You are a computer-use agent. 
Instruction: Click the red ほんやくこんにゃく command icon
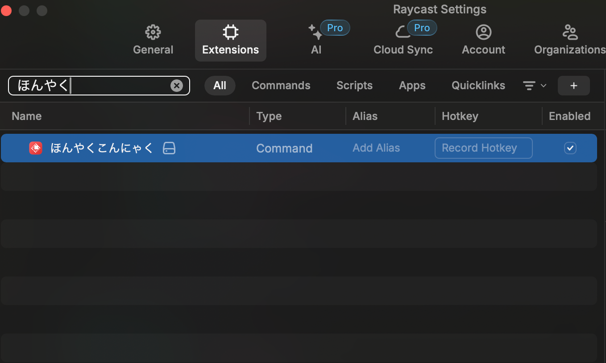coord(36,148)
